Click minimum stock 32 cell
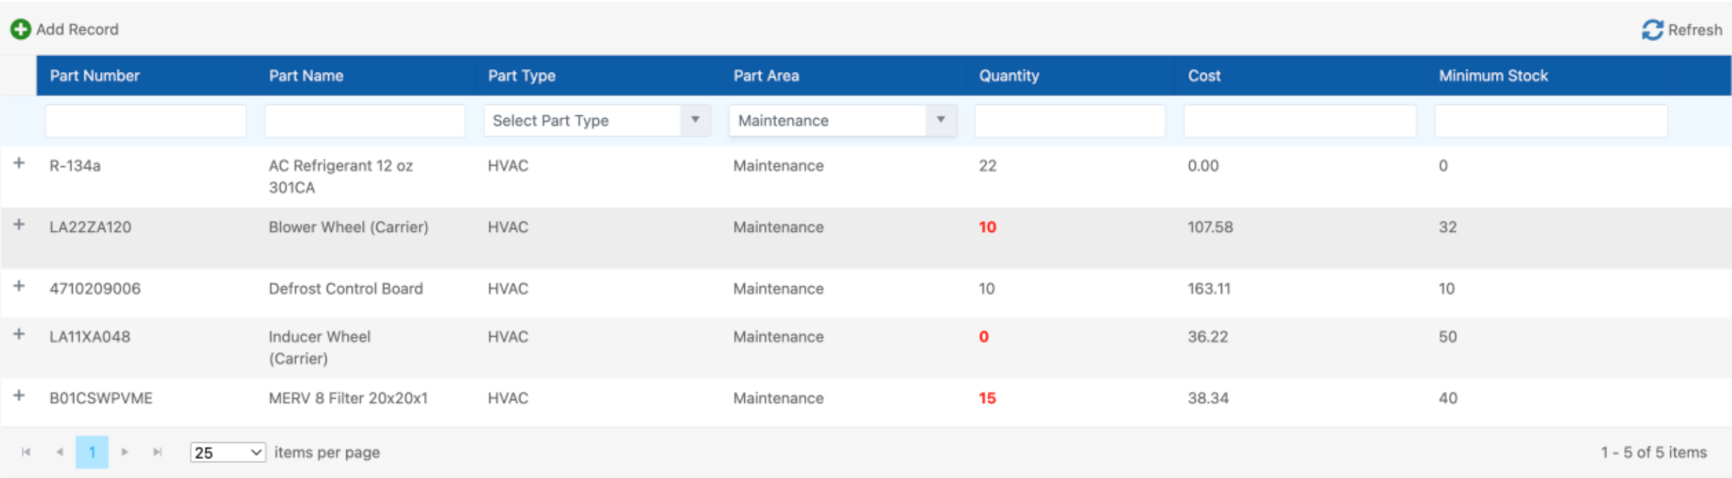This screenshot has height=478, width=1732. 1448,227
